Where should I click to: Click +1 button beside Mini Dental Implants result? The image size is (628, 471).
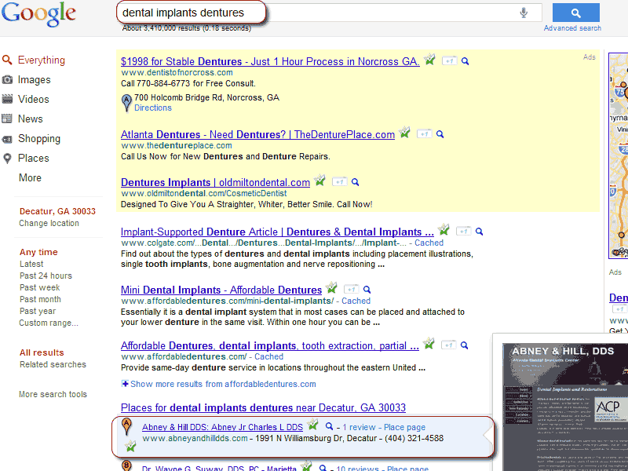coord(351,290)
